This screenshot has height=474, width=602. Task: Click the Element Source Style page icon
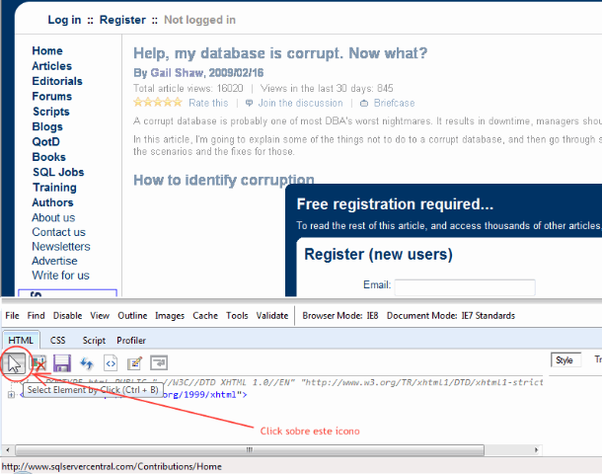point(111,363)
